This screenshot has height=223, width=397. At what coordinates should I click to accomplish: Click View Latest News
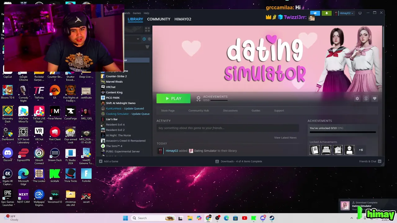pos(285,138)
